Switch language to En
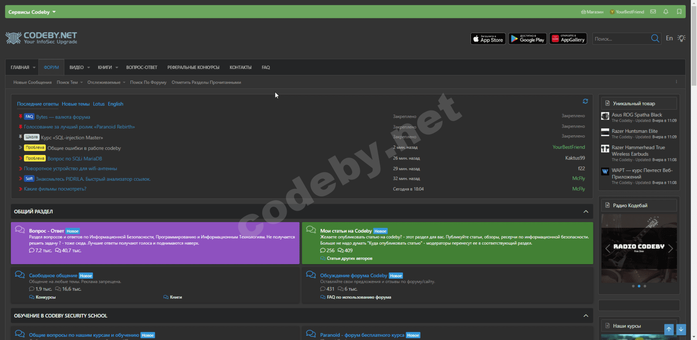697x340 pixels. 669,38
